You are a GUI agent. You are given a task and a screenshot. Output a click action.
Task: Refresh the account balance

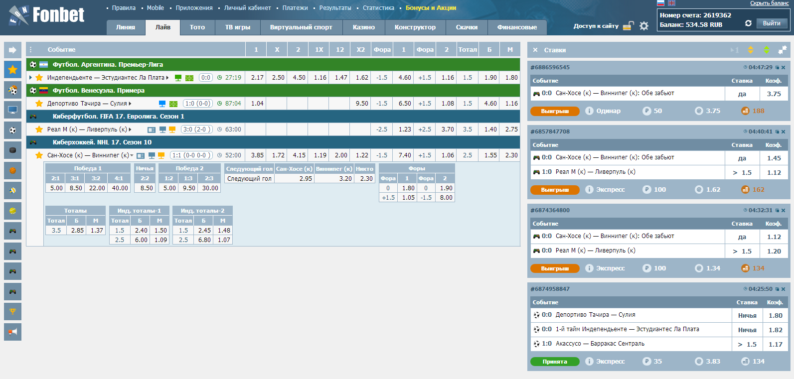[x=748, y=23]
